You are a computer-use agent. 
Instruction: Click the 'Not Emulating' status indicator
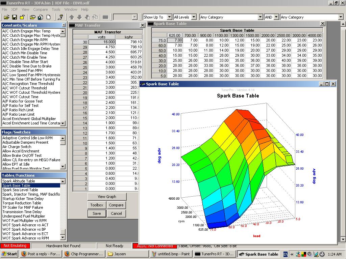pyautogui.click(x=15, y=246)
